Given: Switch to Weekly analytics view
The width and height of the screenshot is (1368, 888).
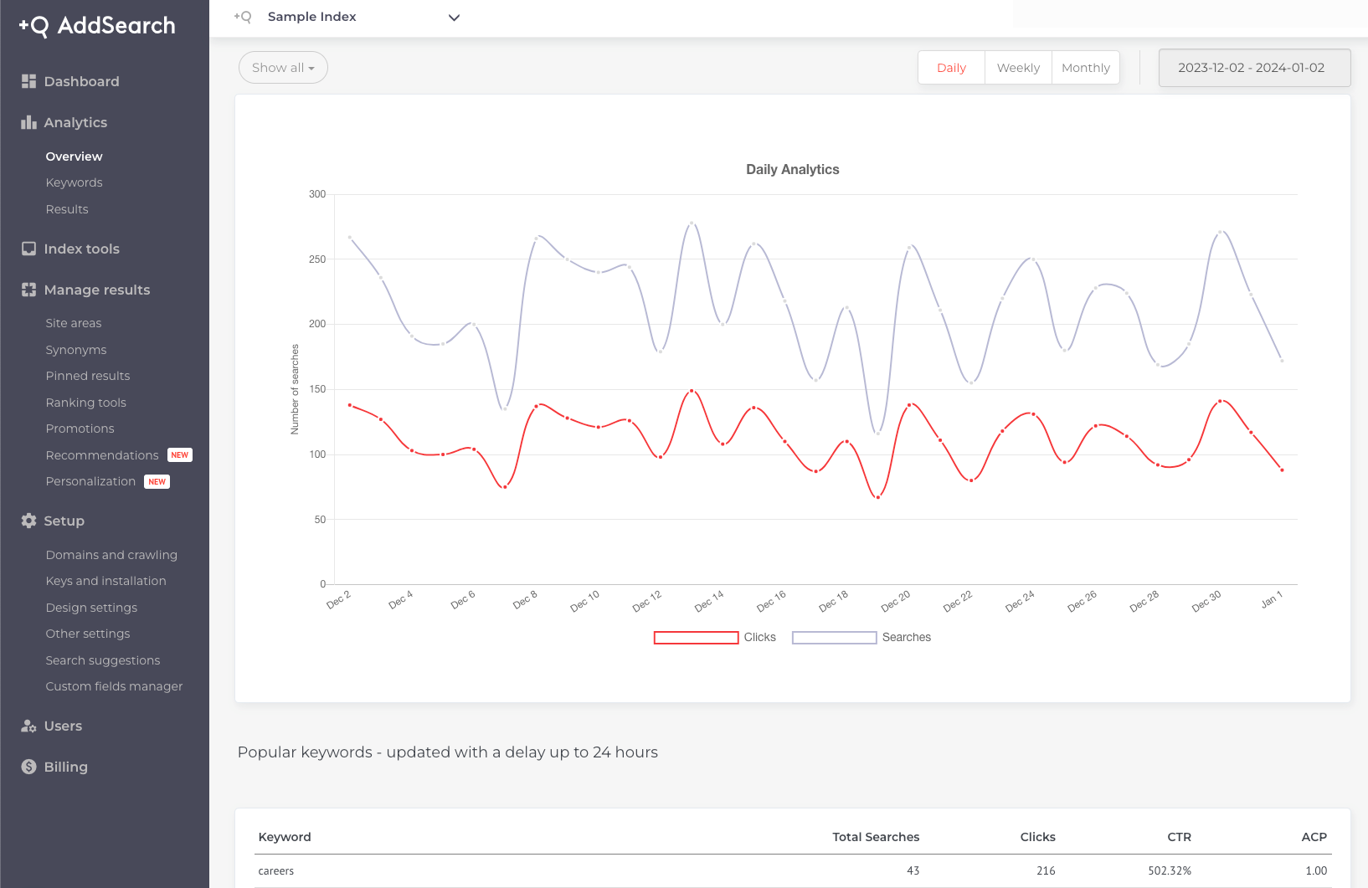Looking at the screenshot, I should 1018,67.
